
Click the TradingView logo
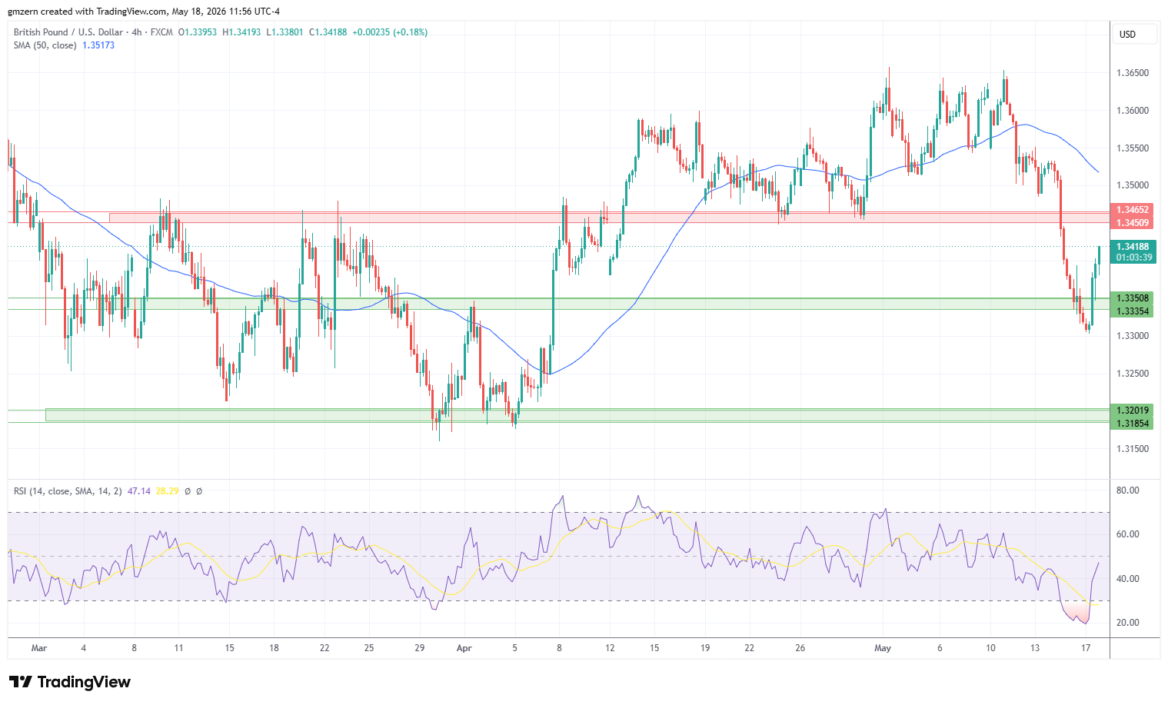pos(70,682)
